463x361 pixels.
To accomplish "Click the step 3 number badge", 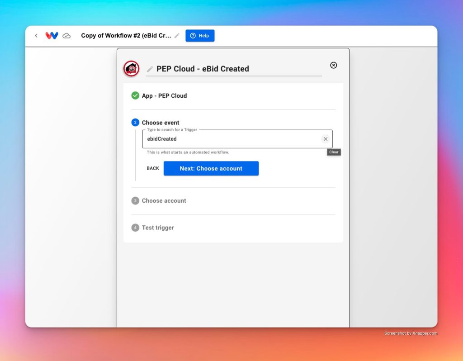I will click(135, 200).
